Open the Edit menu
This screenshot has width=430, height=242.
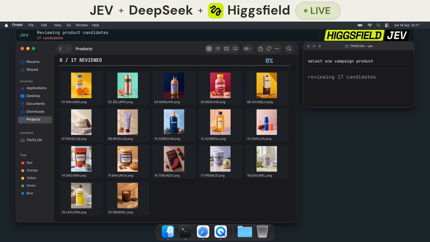pyautogui.click(x=44, y=25)
